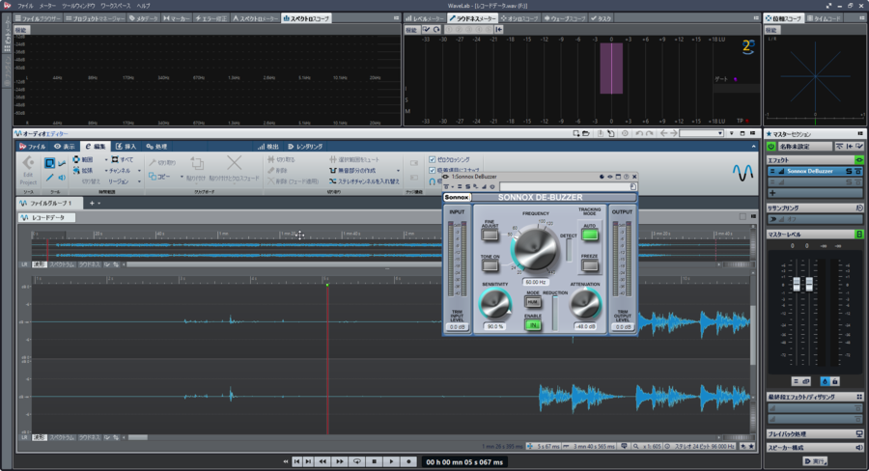Viewport: 869px width, 471px height.
Task: Click the 名称未設定 preset button
Action: coord(805,147)
